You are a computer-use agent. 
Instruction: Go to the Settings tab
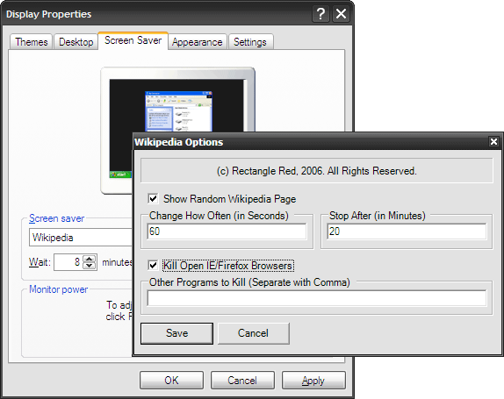250,42
